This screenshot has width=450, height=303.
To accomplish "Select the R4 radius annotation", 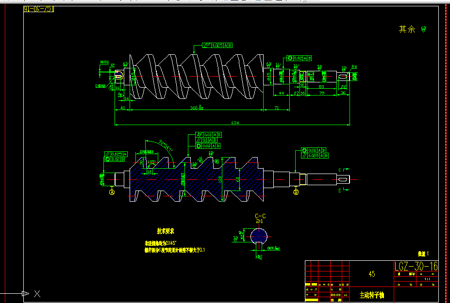I will pyautogui.click(x=354, y=67).
